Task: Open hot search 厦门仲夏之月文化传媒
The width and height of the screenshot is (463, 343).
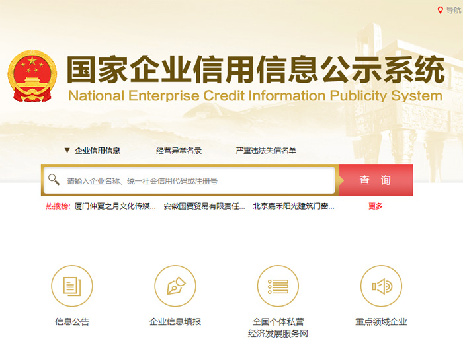Action: tap(115, 206)
